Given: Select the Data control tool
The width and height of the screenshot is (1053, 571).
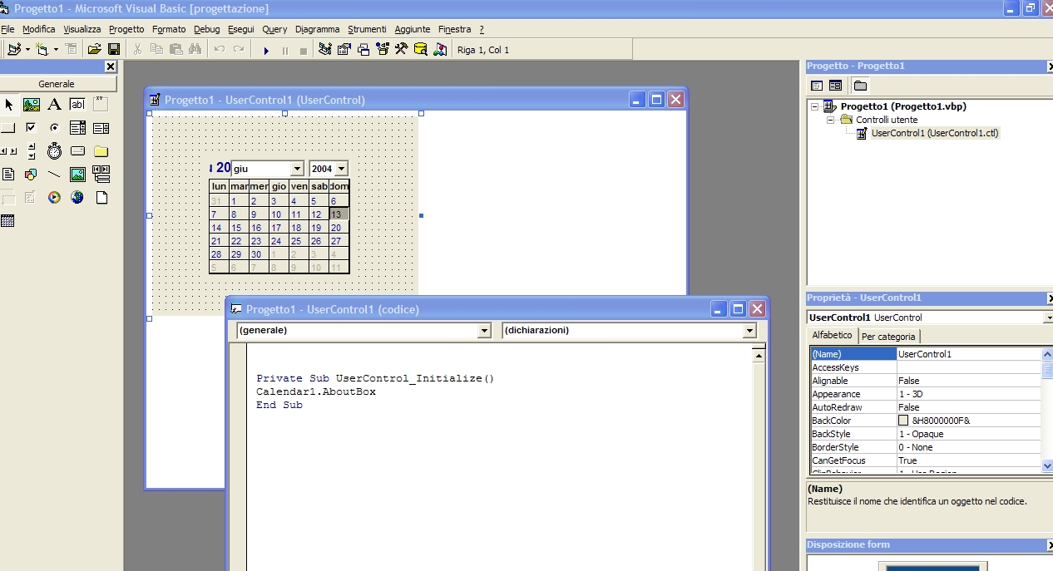Looking at the screenshot, I should 101,175.
